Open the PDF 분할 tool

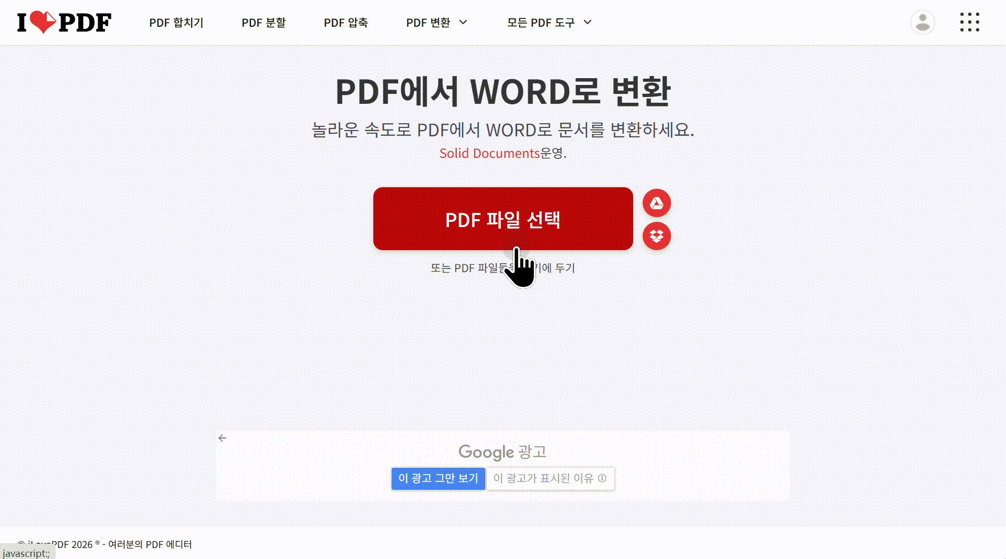point(264,23)
